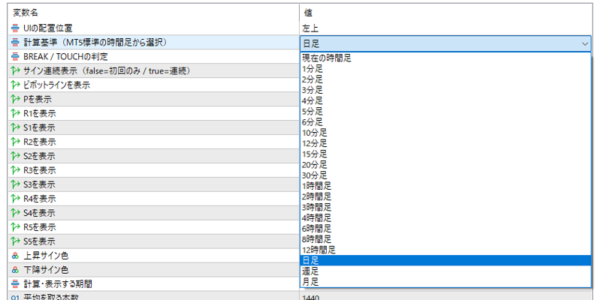Select 6分足 from the list
The height and width of the screenshot is (300, 601).
click(x=445, y=122)
